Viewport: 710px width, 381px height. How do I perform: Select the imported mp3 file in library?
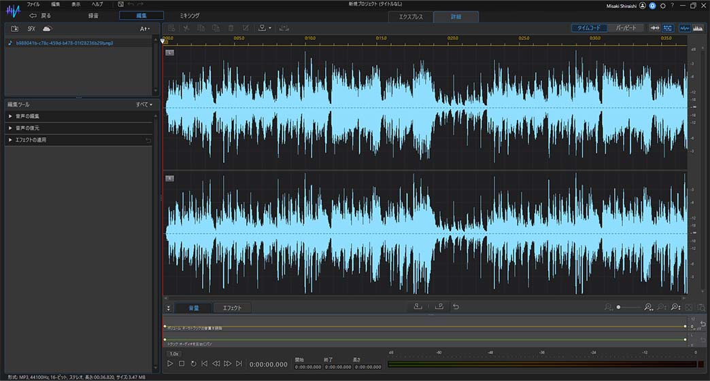coord(65,43)
